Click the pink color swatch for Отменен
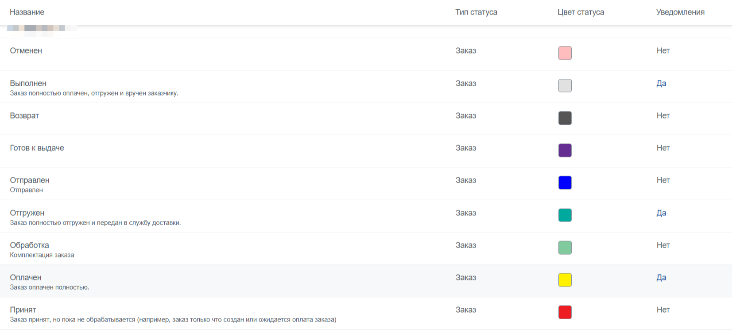This screenshot has height=333, width=732. click(x=565, y=53)
